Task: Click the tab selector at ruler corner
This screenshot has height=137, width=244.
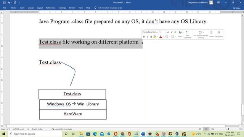Action: [2, 12]
